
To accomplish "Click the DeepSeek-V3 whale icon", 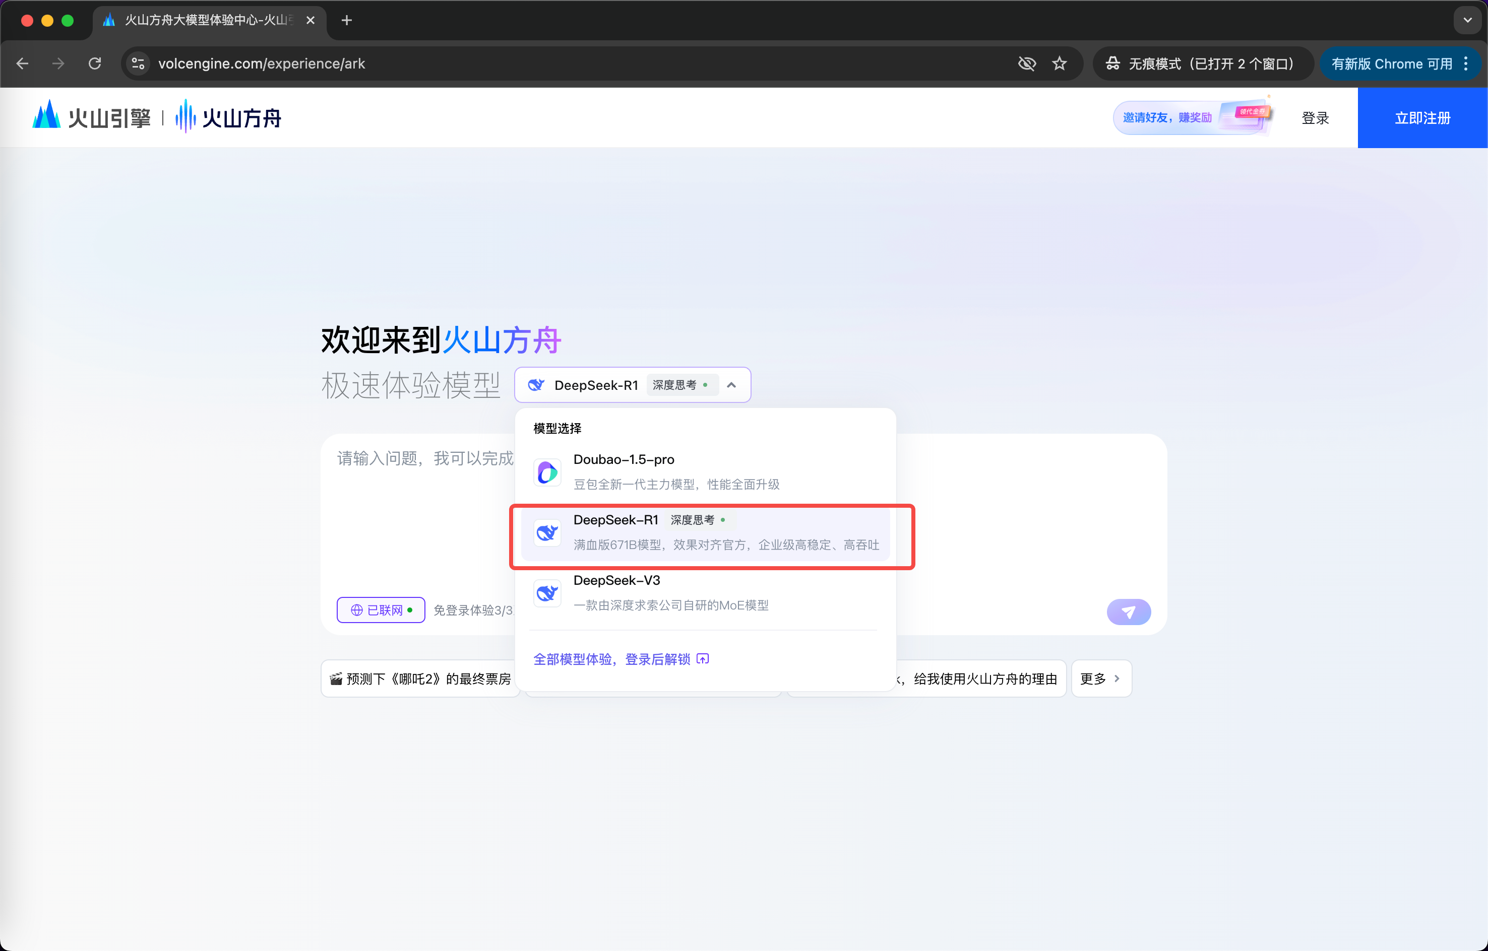I will (x=547, y=593).
